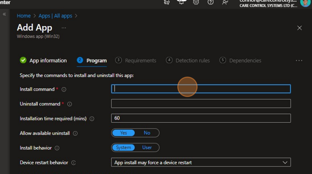Open the notifications bell icon
This screenshot has height=174, width=312.
(x=182, y=2)
